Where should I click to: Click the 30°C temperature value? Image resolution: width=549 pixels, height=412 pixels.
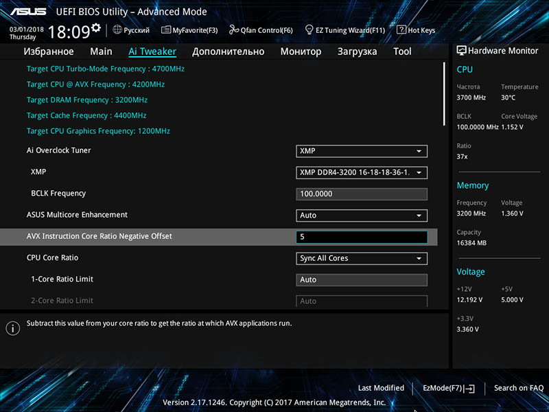coord(508,98)
